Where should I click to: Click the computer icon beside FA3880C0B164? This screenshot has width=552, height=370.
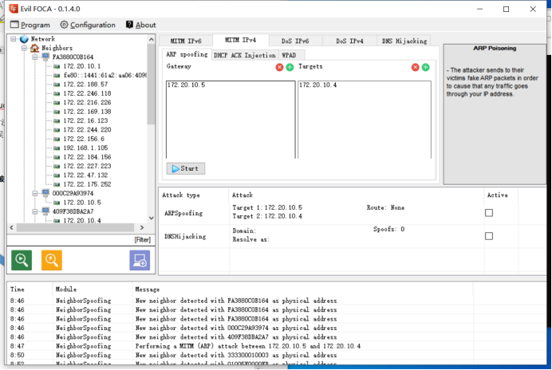[x=45, y=57]
